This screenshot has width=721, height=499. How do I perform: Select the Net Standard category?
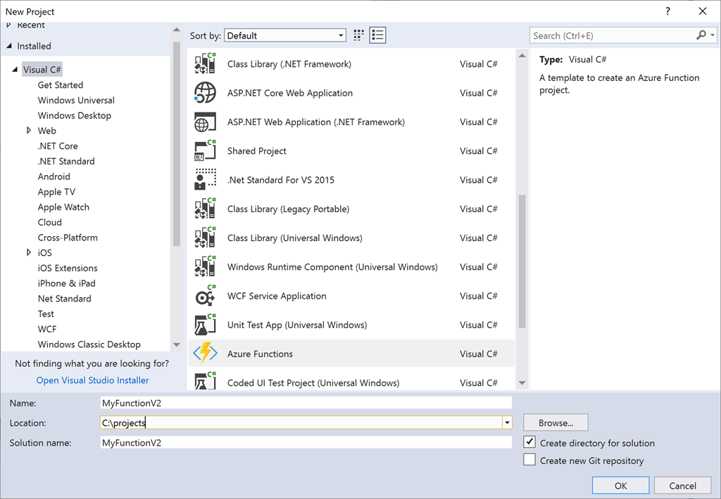coord(64,299)
